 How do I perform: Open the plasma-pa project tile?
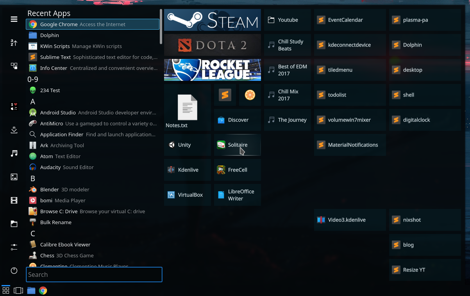pyautogui.click(x=425, y=20)
